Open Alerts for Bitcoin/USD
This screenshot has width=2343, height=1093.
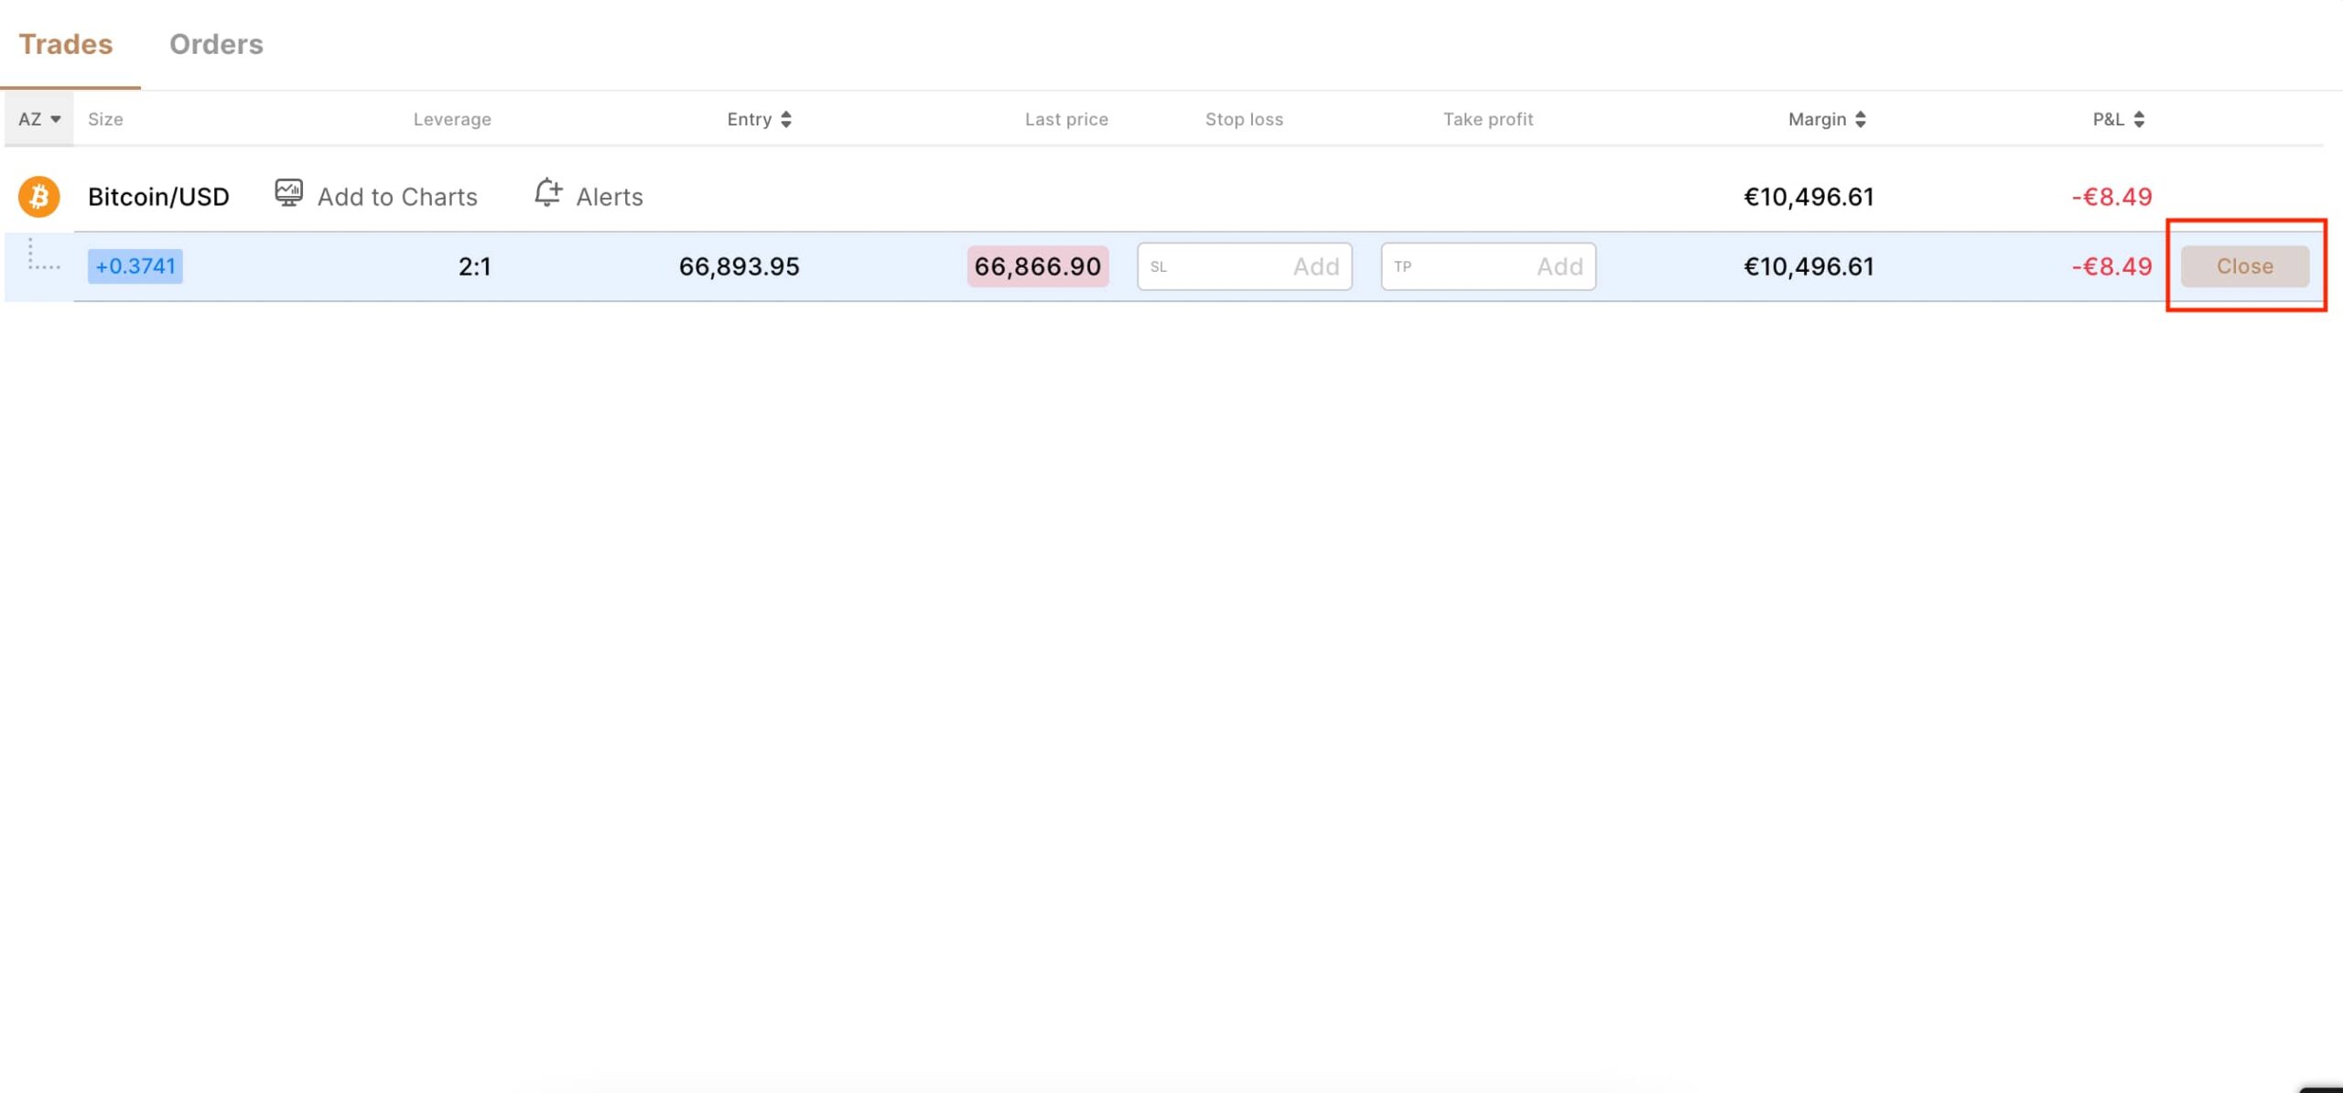click(609, 197)
